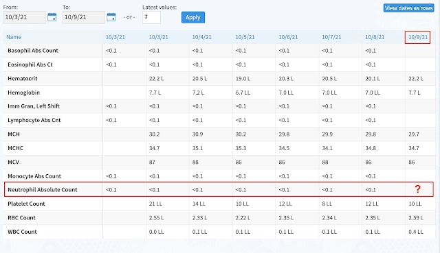Click MCV value 87
The image size is (440, 253).
tap(152, 162)
